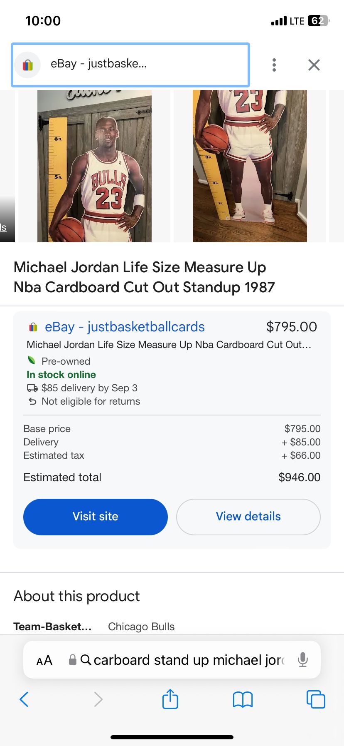Tap the microphone voice search icon

tap(303, 660)
